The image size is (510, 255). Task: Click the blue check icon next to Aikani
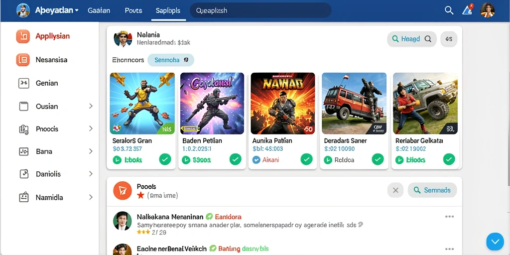point(256,160)
